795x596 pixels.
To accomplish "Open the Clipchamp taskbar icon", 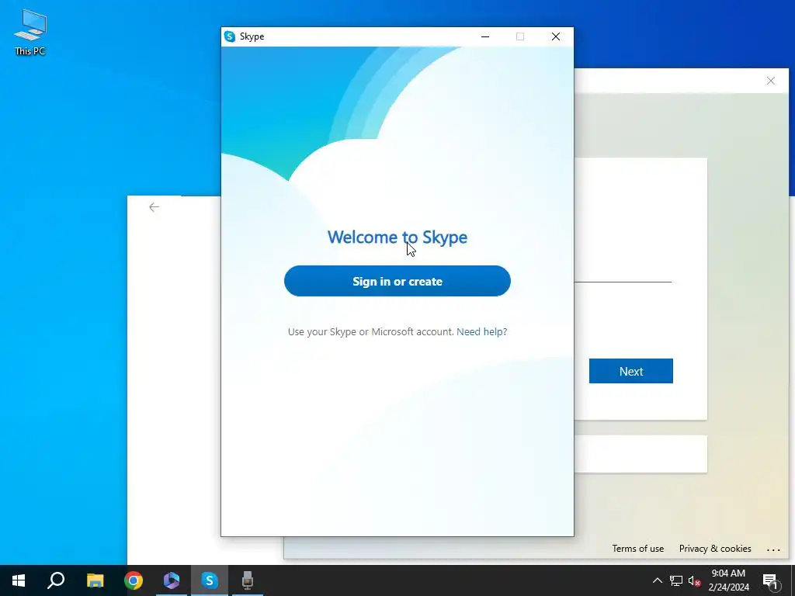I will 172,580.
